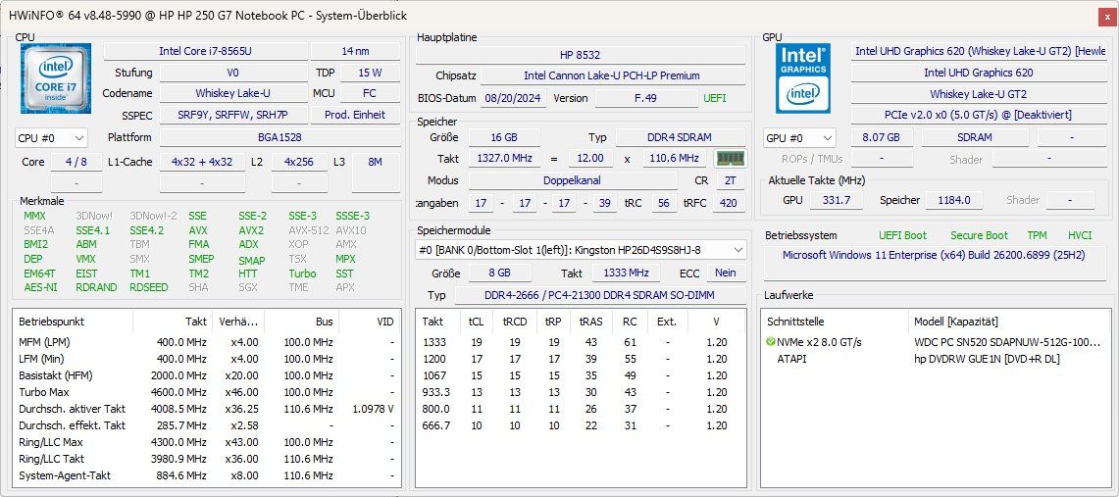Click the SSPEC SRF9Y, SRFFW, SRH7P field
This screenshot has width=1119, height=497.
point(232,115)
